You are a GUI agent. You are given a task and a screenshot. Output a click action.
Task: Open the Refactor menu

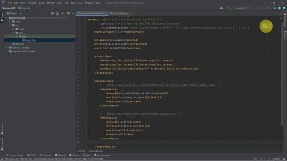pos(51,3)
